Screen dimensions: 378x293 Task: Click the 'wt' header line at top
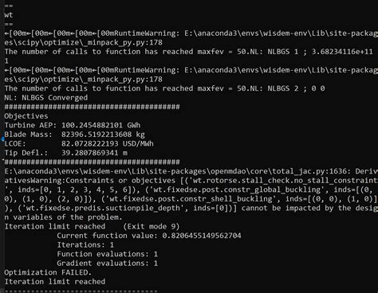click(x=9, y=15)
